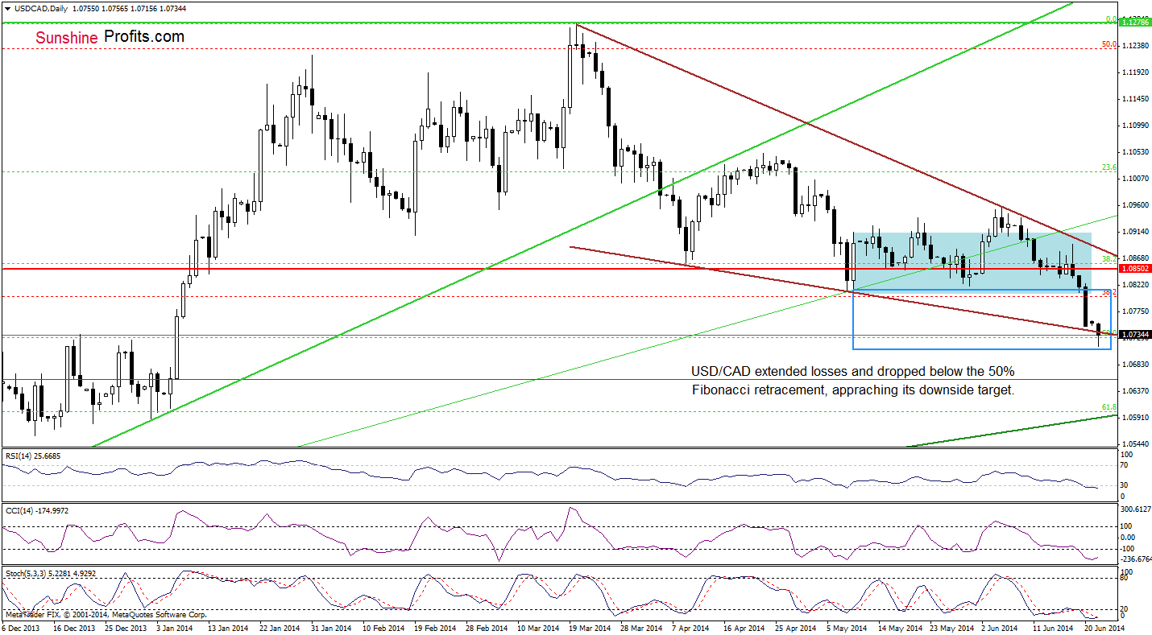Click the black 1.07344 current price tag
This screenshot has width=1152, height=635.
pyautogui.click(x=1134, y=334)
